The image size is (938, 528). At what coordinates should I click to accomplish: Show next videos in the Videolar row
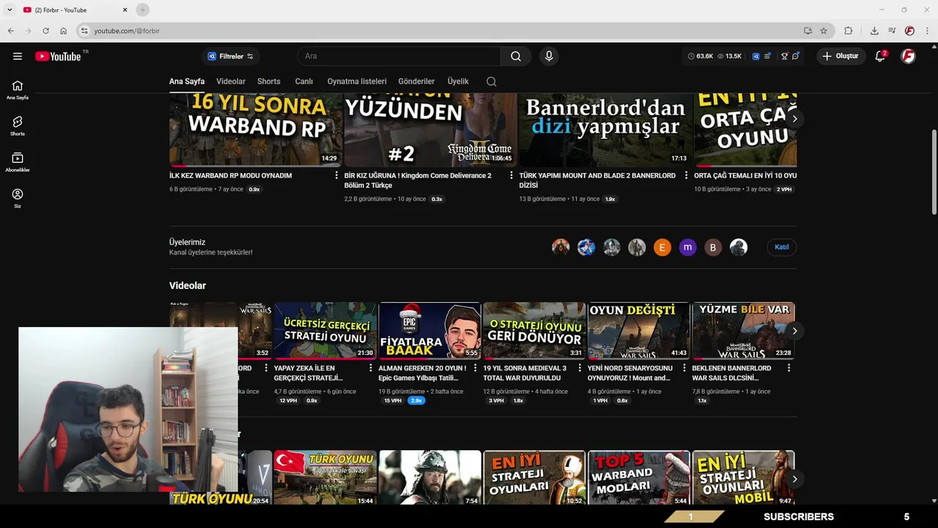click(794, 331)
